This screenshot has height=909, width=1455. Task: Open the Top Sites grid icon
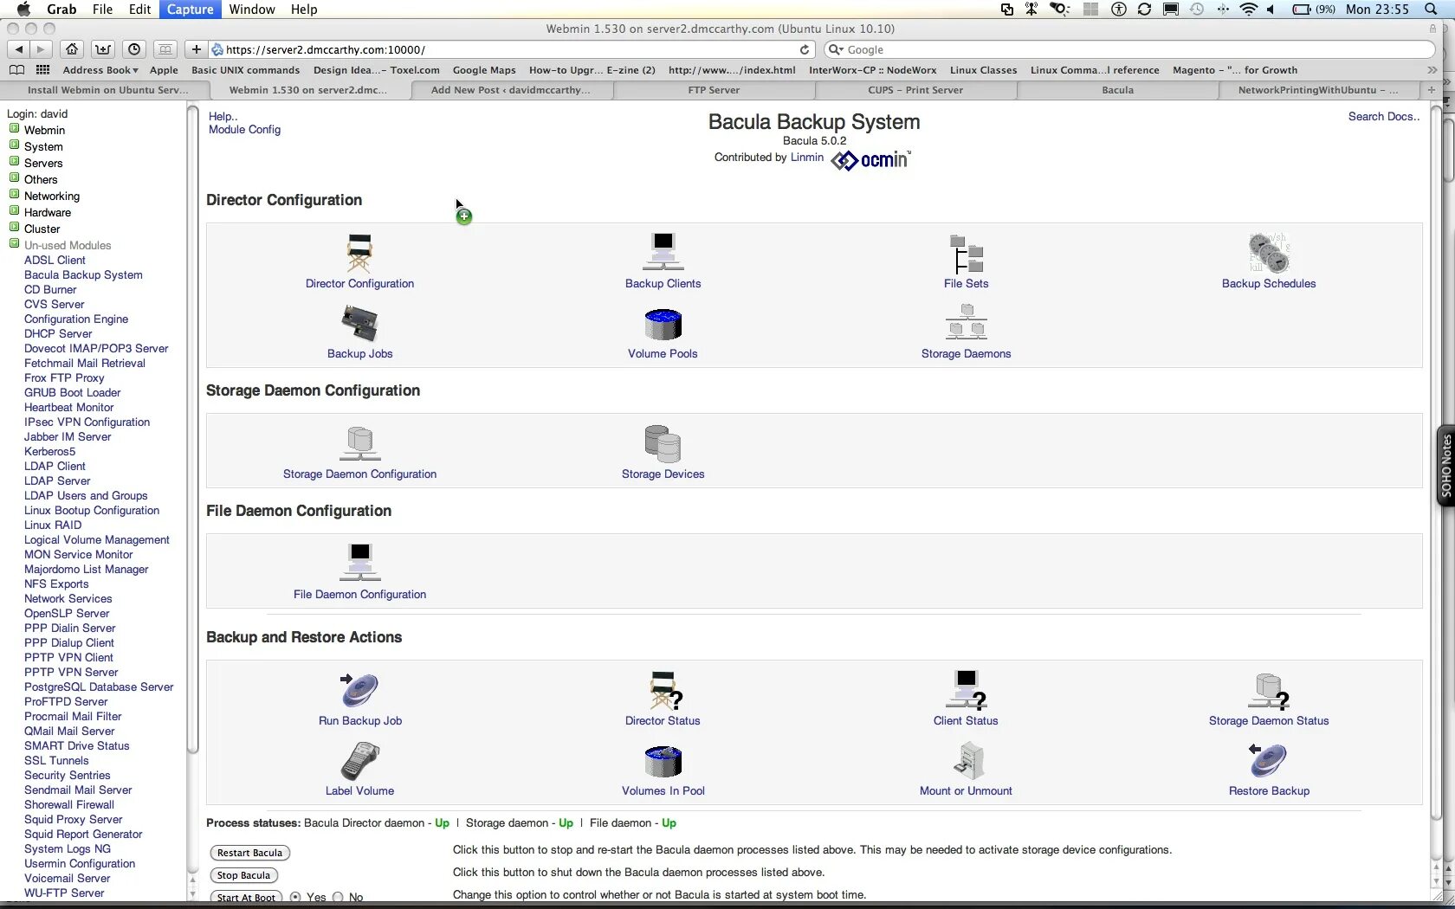point(42,70)
